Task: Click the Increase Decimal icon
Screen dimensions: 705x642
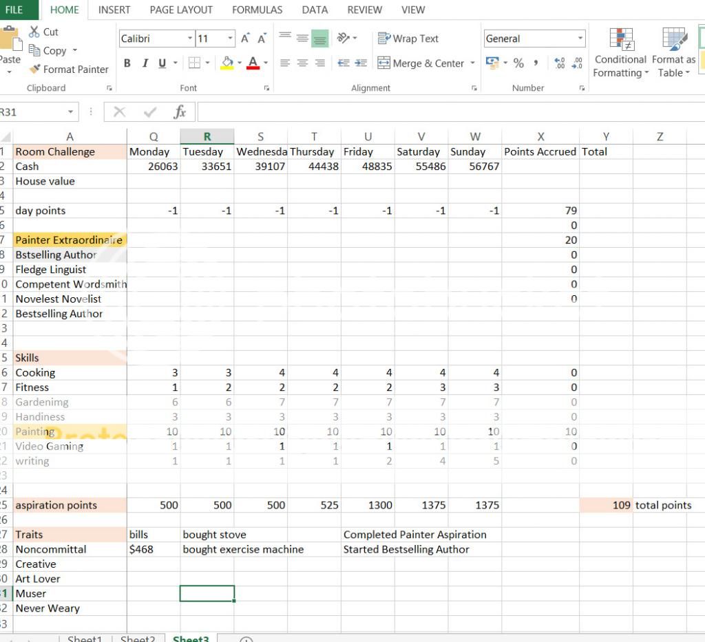Action: pos(560,63)
